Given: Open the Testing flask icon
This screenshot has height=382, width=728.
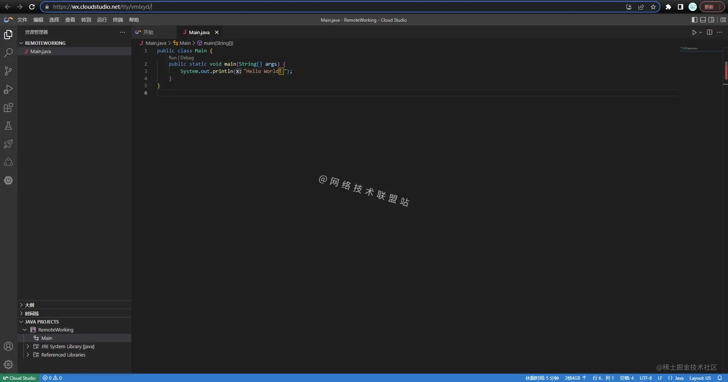Looking at the screenshot, I should [8, 126].
